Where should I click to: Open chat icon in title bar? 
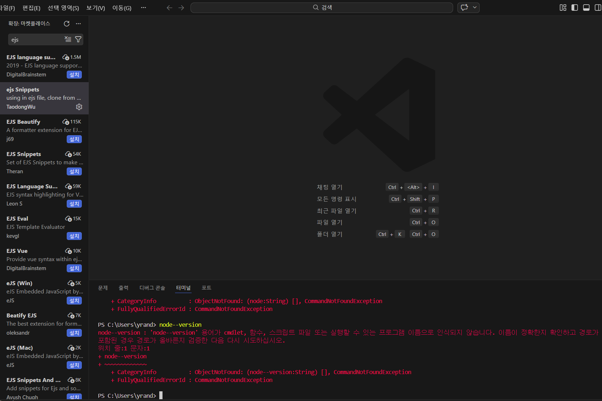tap(464, 8)
